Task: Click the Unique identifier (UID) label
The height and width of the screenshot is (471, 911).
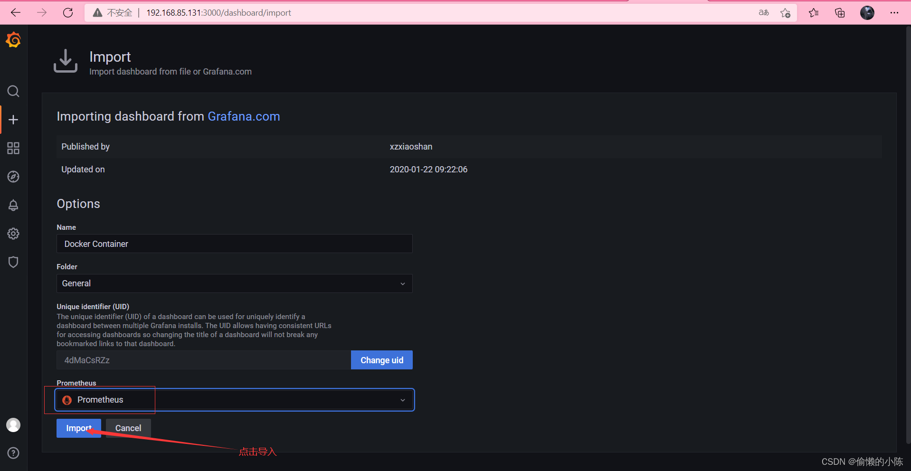Action: [x=93, y=307]
